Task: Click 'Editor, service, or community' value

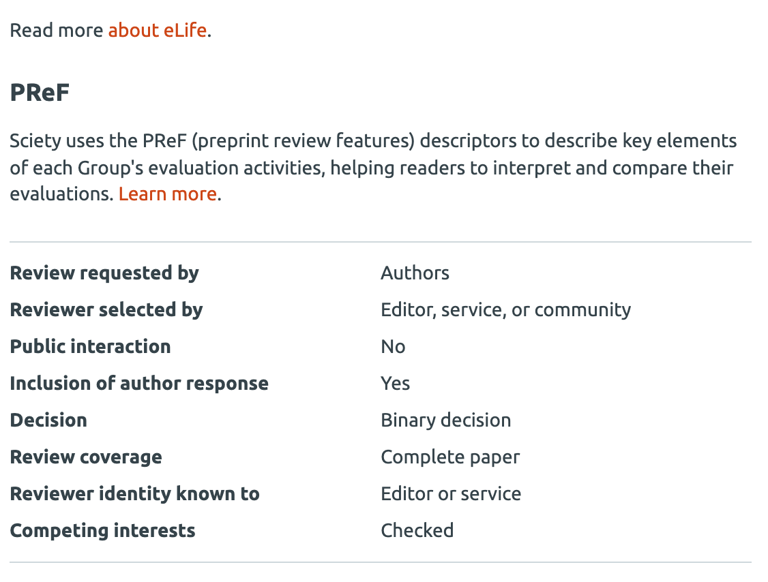Action: 505,310
